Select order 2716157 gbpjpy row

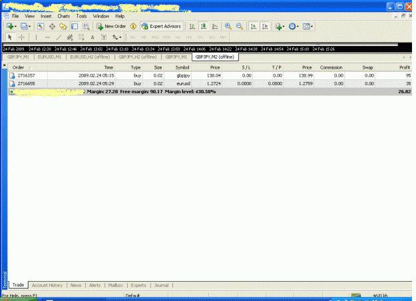click(x=210, y=76)
